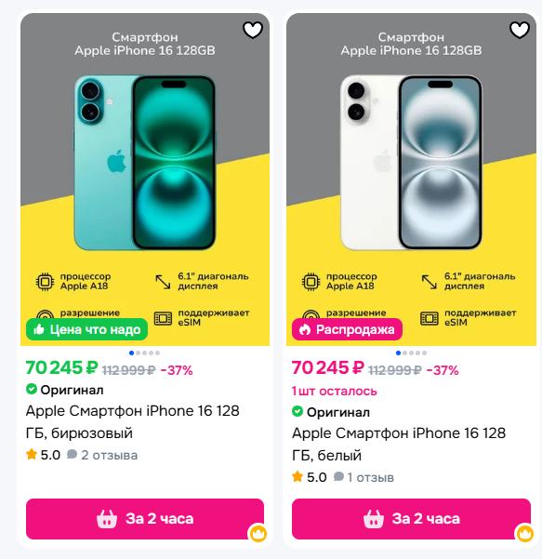
Task: Click the star rating 5.0 on white iPhone
Action: 310,477
